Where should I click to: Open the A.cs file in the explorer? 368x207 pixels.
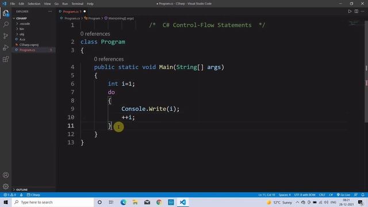pyautogui.click(x=22, y=40)
